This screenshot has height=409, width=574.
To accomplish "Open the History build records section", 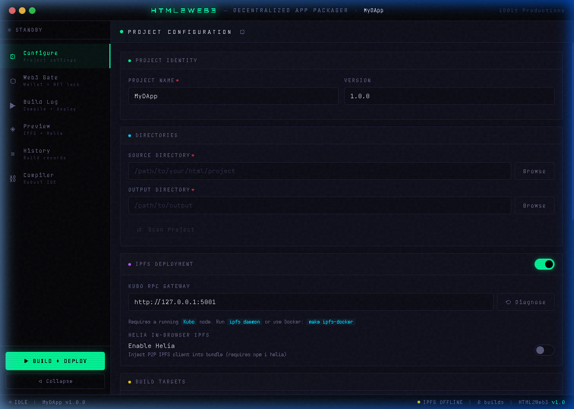I will (x=55, y=154).
